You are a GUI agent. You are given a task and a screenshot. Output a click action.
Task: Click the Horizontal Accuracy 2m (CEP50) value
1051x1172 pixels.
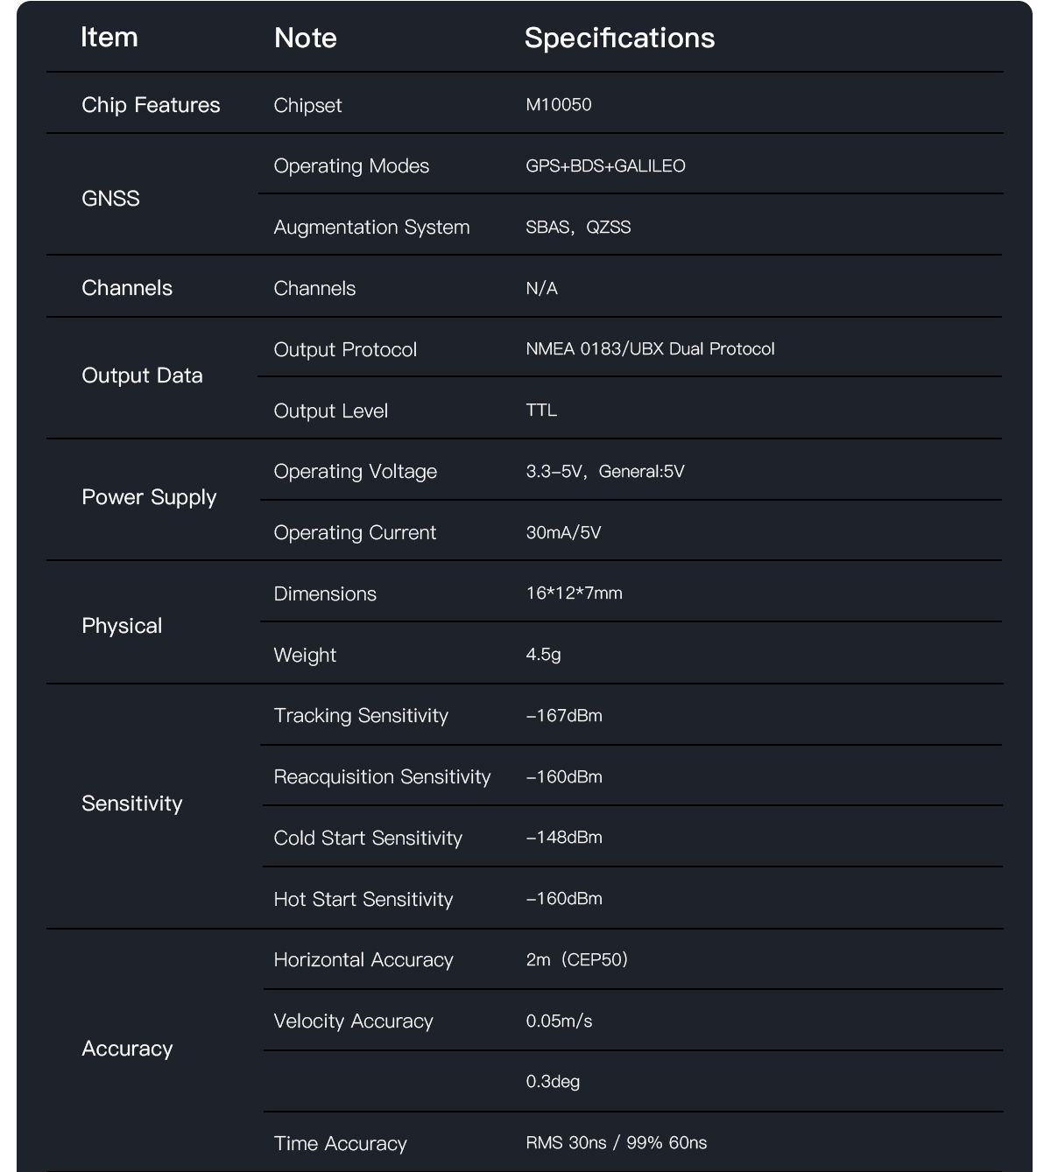576,960
